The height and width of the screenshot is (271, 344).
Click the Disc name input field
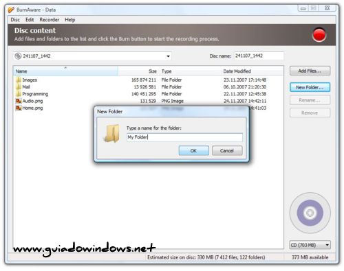pos(259,56)
